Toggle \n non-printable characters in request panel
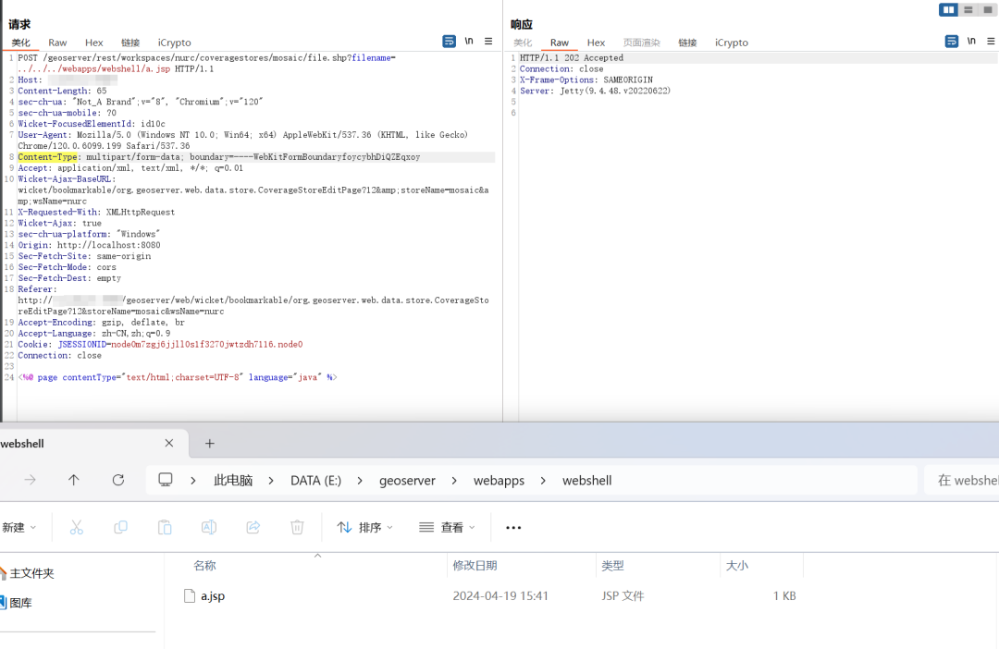 coord(469,41)
